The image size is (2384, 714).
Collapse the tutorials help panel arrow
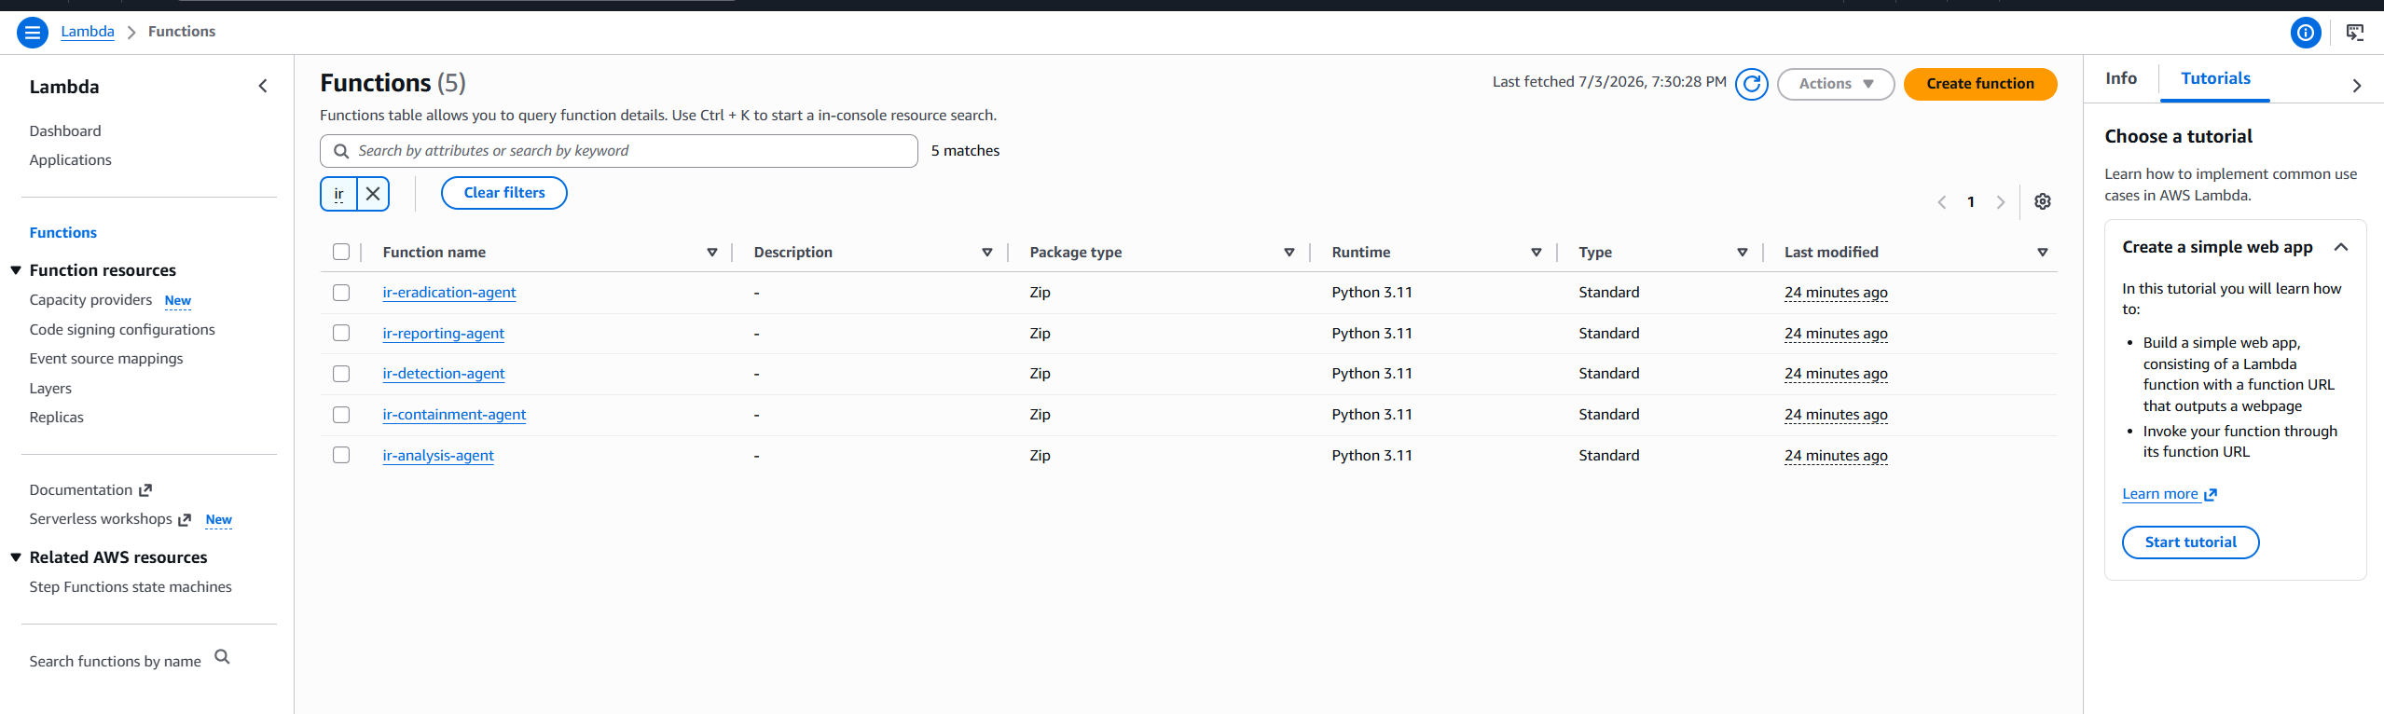[2357, 86]
